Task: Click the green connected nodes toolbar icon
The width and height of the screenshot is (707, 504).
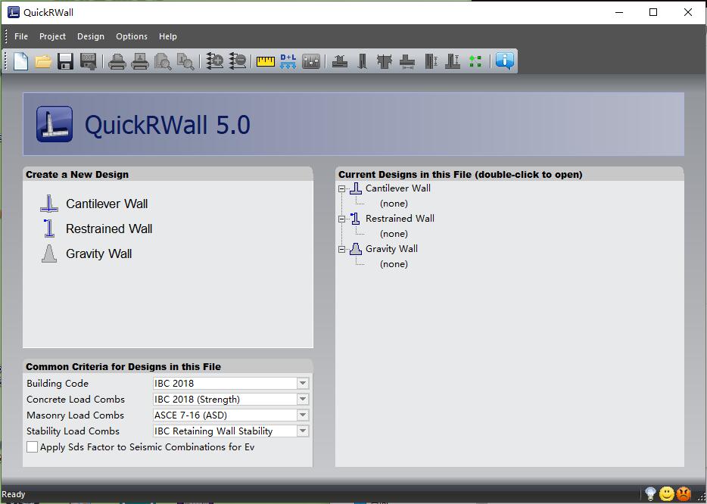Action: pos(475,61)
